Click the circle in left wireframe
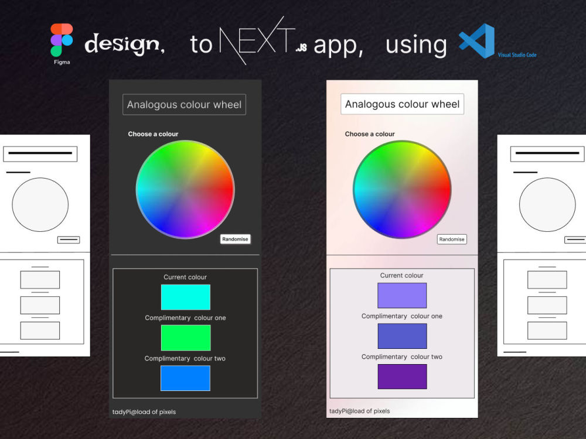The height and width of the screenshot is (439, 586). tap(40, 204)
